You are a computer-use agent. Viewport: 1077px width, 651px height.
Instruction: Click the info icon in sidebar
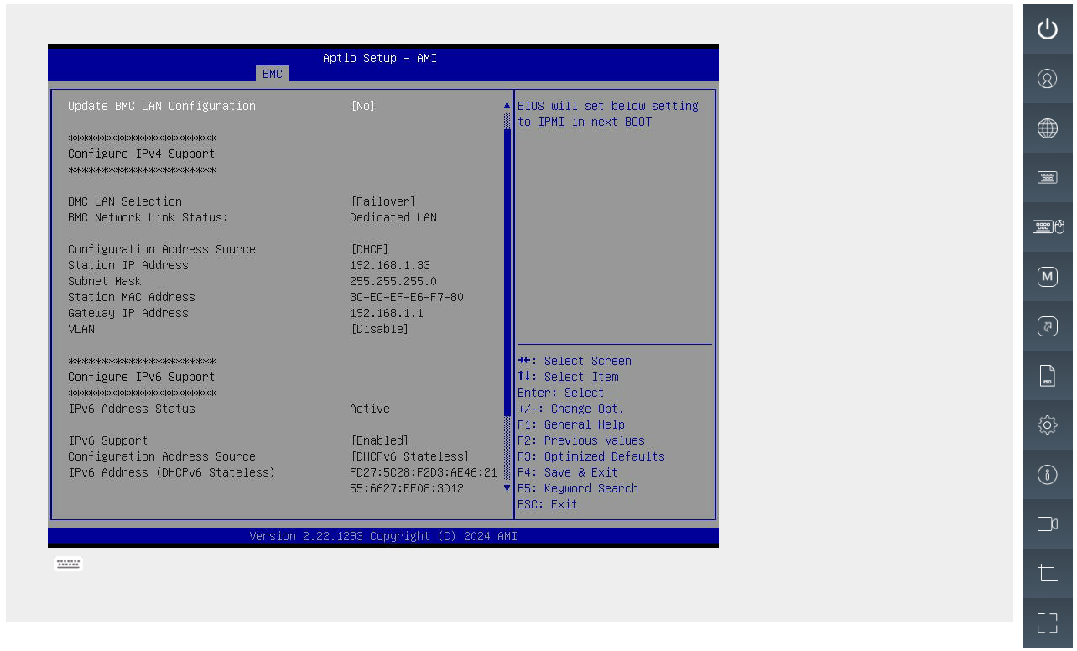[1047, 475]
